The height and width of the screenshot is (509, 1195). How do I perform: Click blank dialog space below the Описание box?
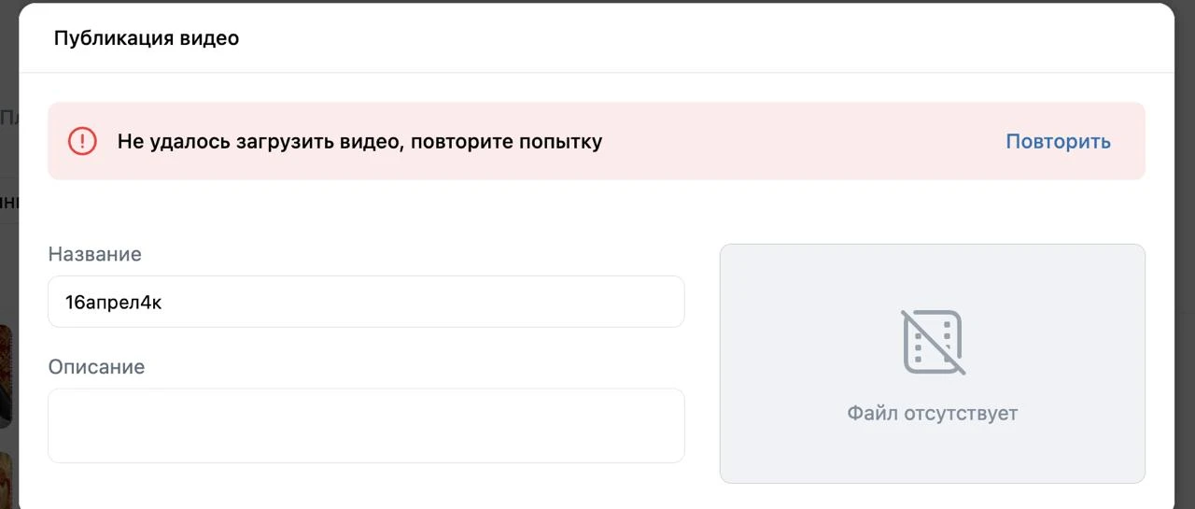[366, 486]
